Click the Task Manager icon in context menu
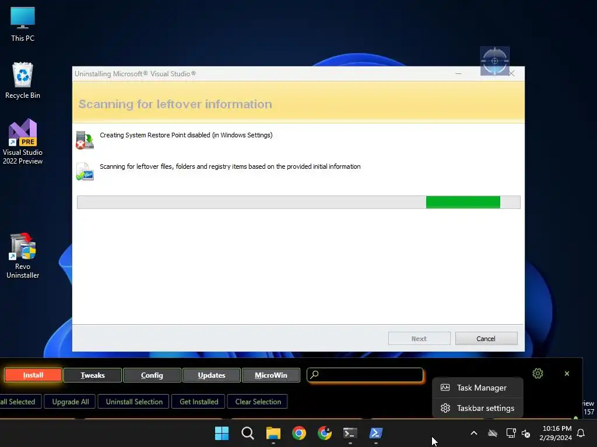The width and height of the screenshot is (597, 447). 445,388
